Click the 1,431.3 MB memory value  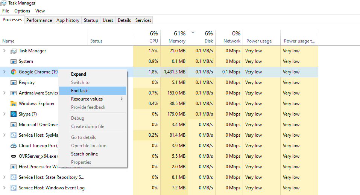tap(175, 72)
